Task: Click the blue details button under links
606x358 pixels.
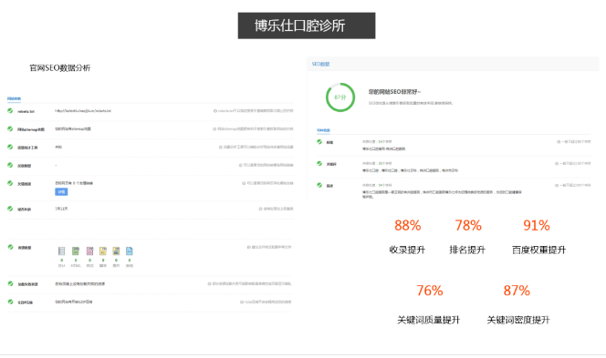Action: (61, 191)
